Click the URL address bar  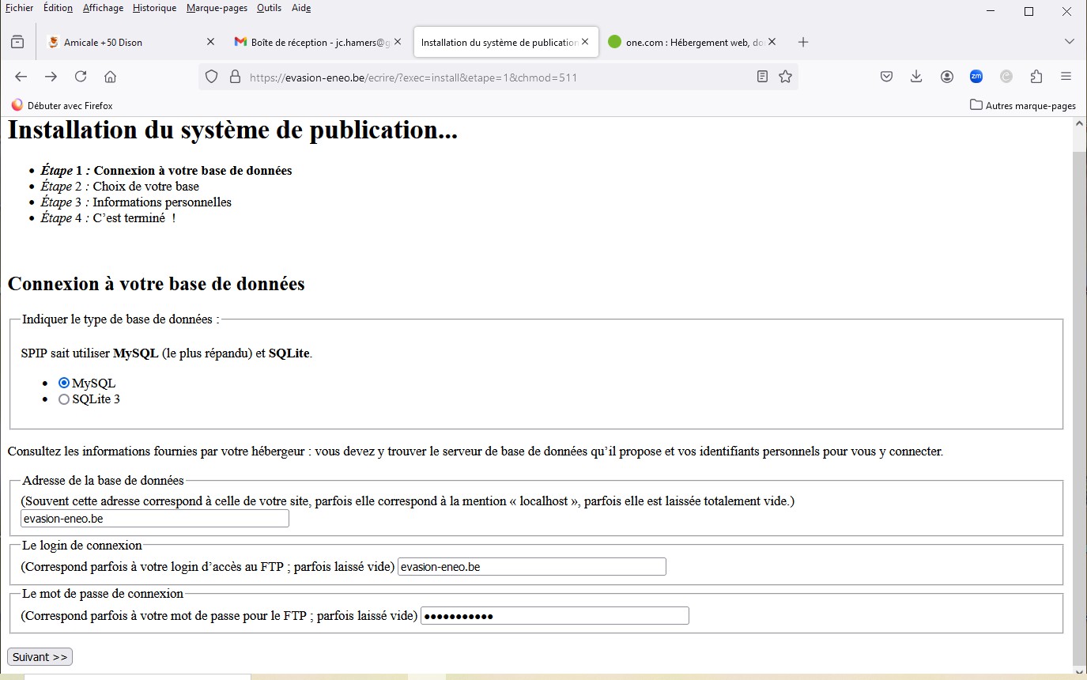point(498,77)
